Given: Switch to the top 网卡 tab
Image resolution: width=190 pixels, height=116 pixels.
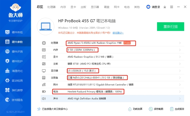Looking at the screenshot, I should point(117,7).
